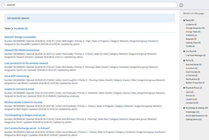Viewport: 209px width, 140px height.
Task: Click "Assigned to: Luke Wilson" text
Action: [16, 83]
